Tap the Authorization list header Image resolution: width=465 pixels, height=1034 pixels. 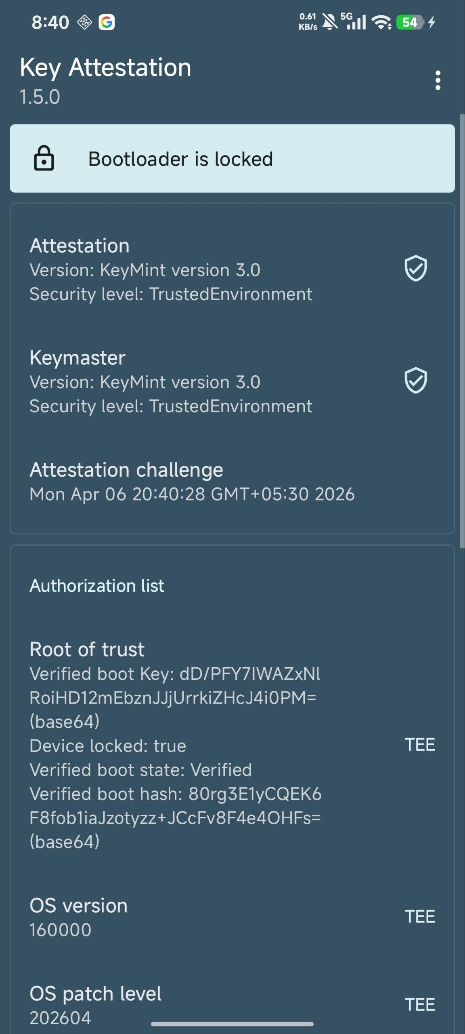(97, 586)
